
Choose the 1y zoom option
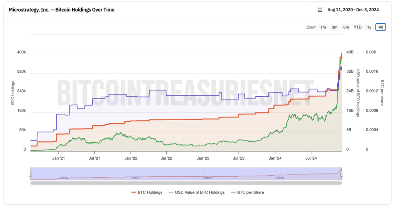(x=369, y=27)
